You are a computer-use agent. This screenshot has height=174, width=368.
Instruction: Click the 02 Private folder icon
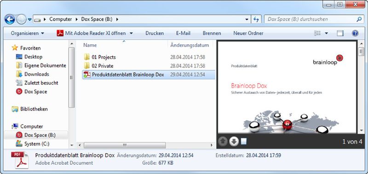(x=87, y=66)
